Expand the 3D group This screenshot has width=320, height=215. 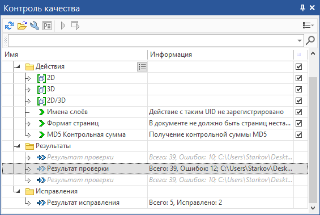coord(29,90)
